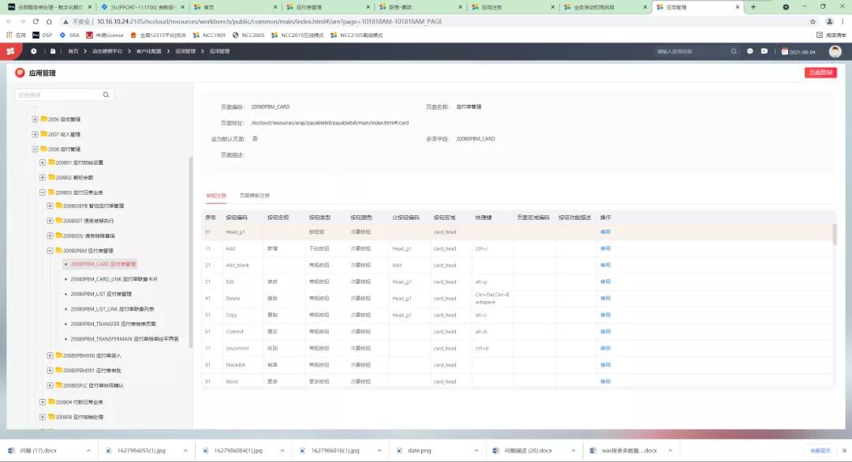Click the clock history icon in header
Screen dimensions: 852x462
point(33,51)
